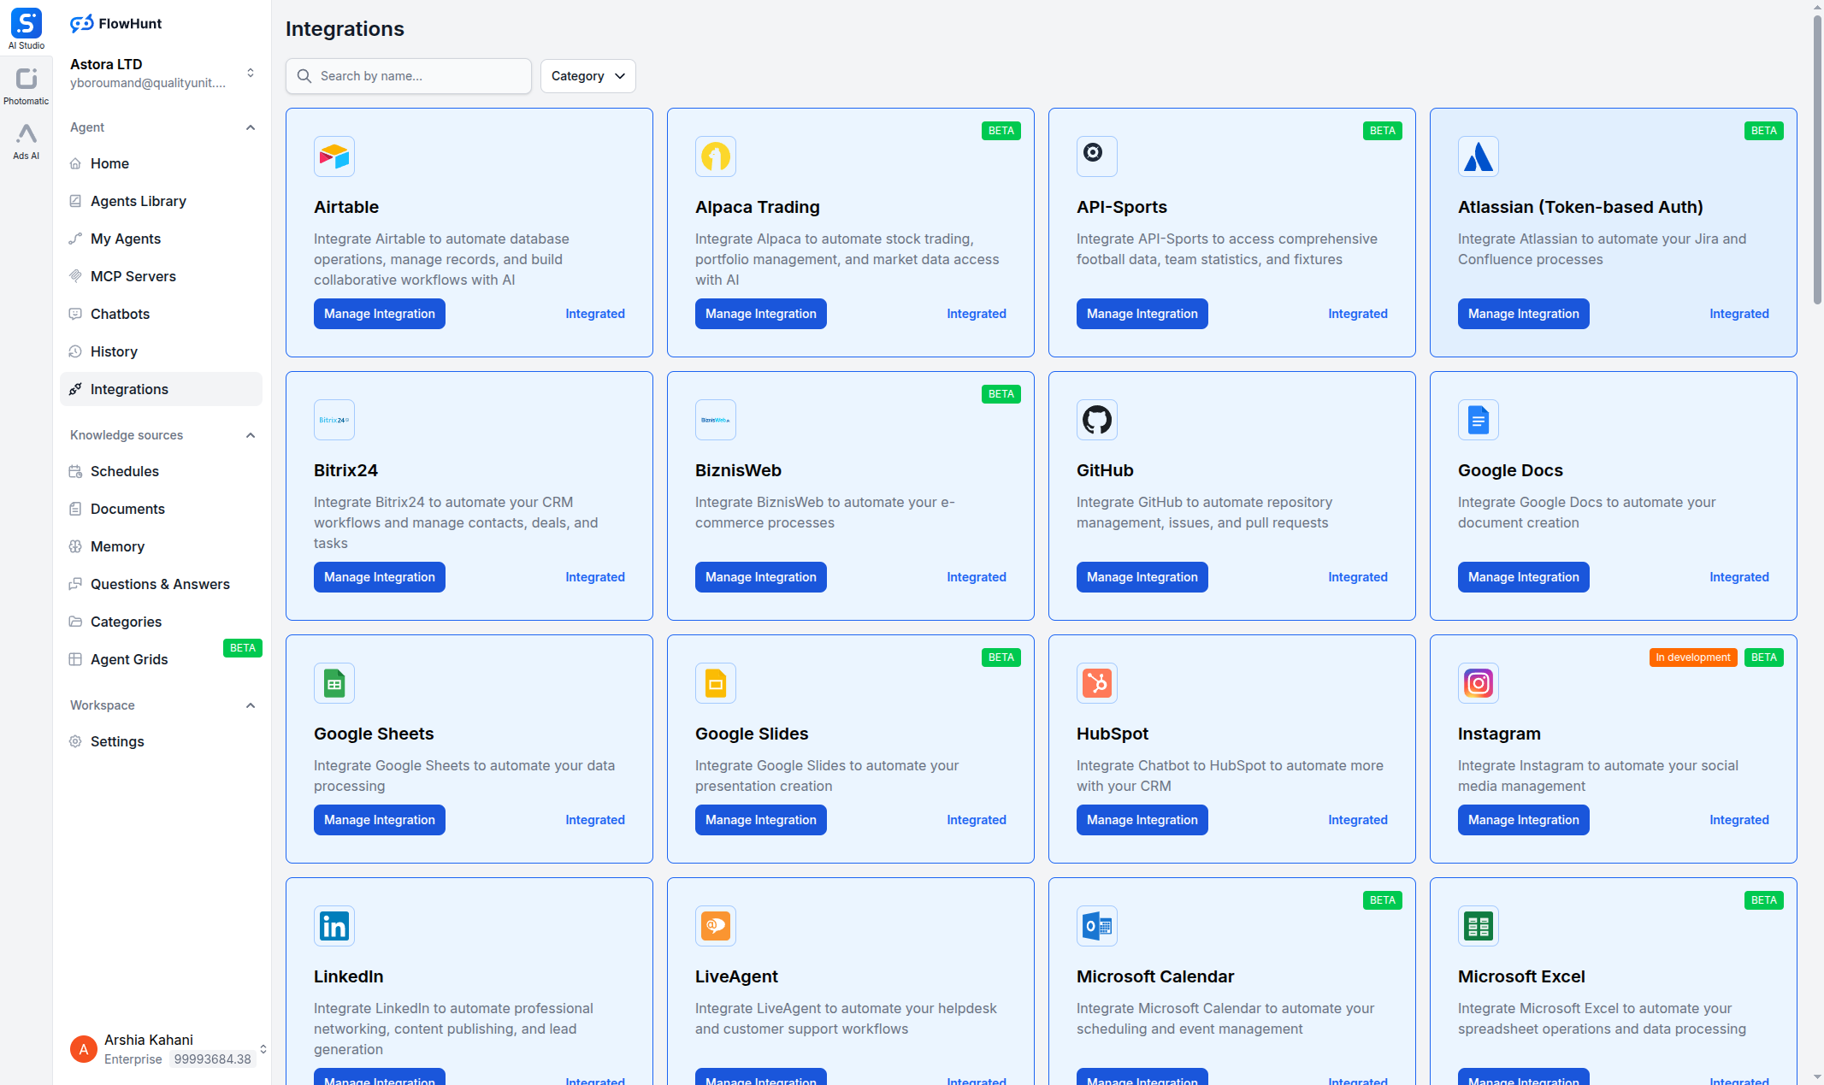Collapse the Agent section in the sidebar

point(250,127)
